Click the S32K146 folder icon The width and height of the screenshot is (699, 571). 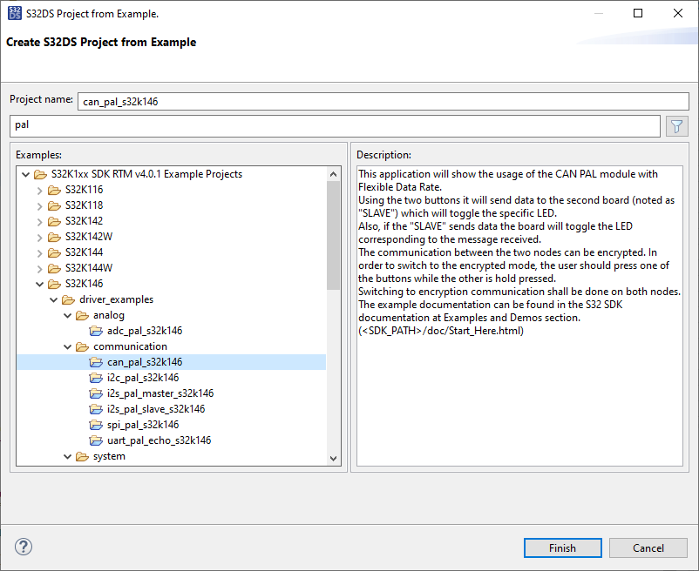tap(54, 284)
